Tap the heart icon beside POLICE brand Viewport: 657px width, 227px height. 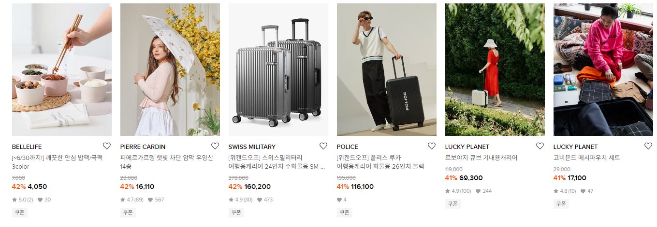(x=432, y=146)
